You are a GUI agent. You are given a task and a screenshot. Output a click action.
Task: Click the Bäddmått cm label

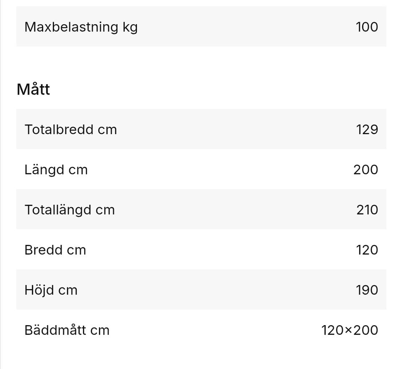coord(67,330)
